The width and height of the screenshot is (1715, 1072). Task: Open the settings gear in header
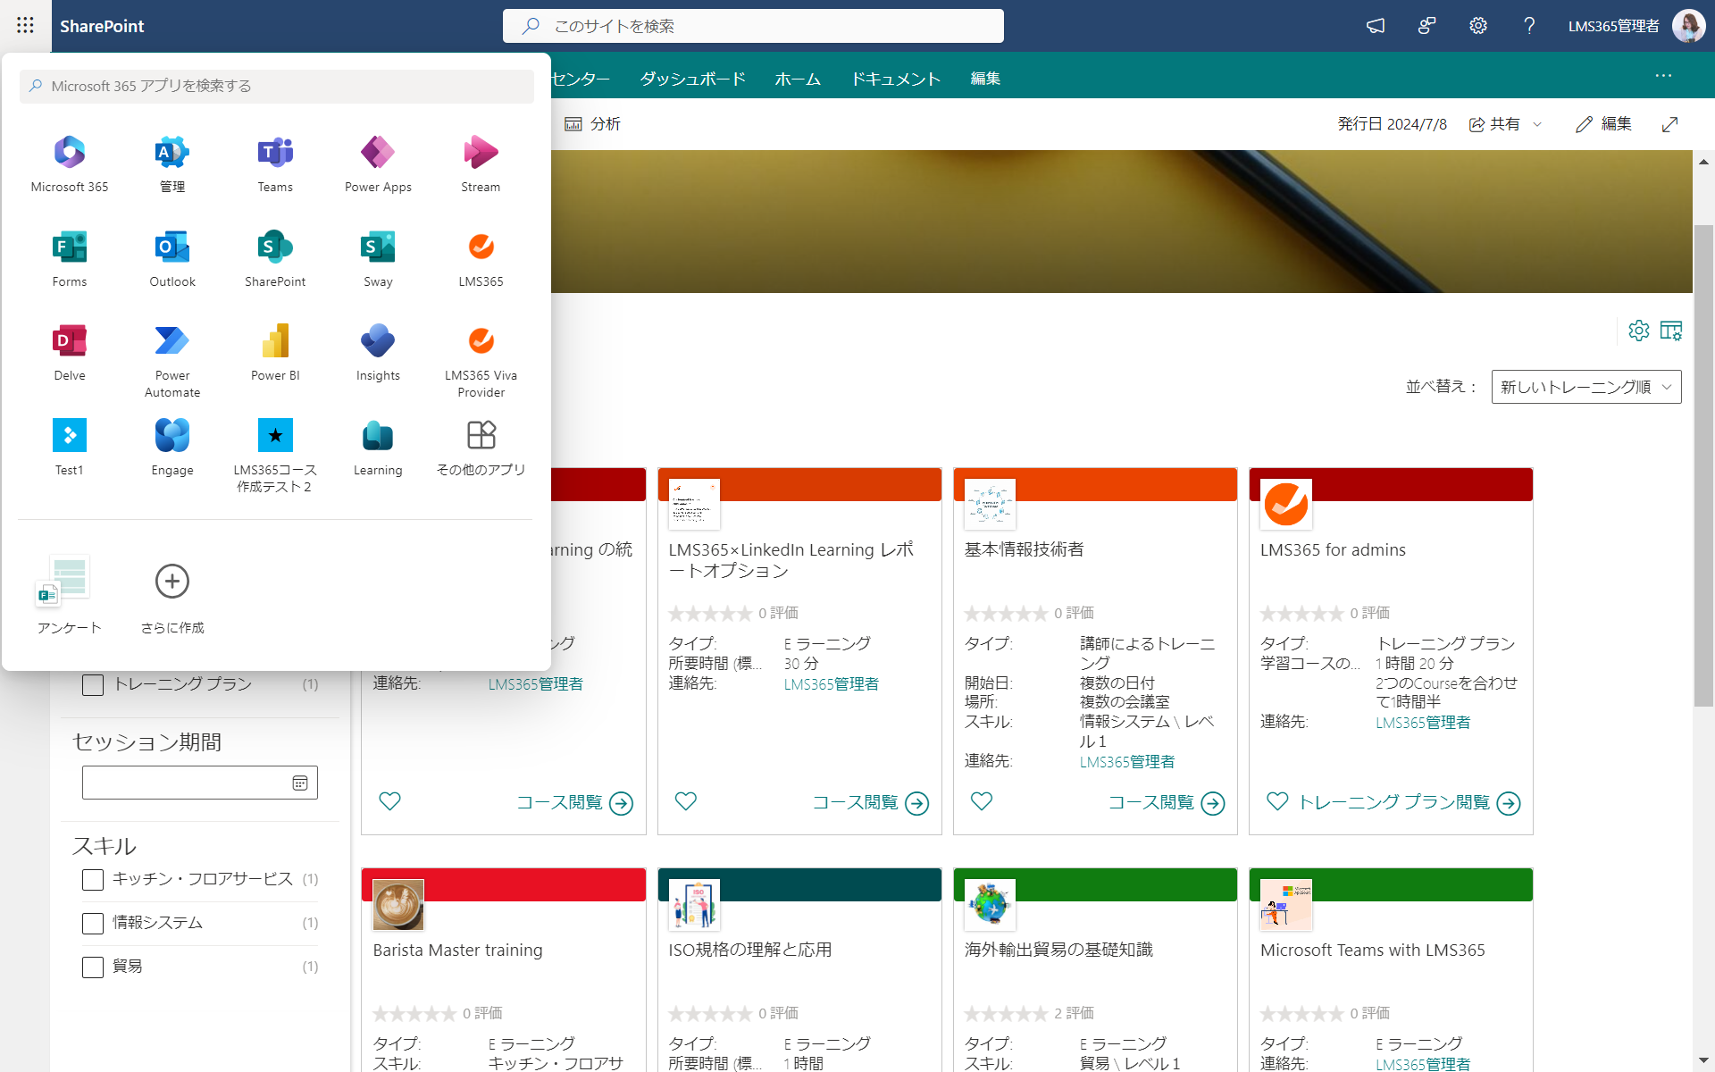click(1478, 26)
